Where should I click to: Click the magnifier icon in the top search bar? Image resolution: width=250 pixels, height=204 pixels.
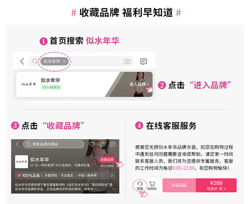click(x=35, y=61)
